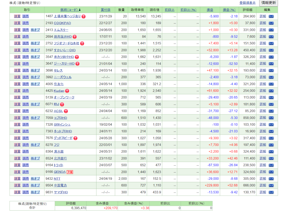
Task: Click the red alert icon beside 焼肉坂井HD
Action: (x=75, y=37)
